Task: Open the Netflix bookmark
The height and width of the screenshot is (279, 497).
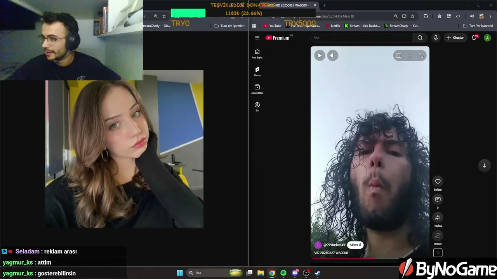Action: tap(333, 26)
